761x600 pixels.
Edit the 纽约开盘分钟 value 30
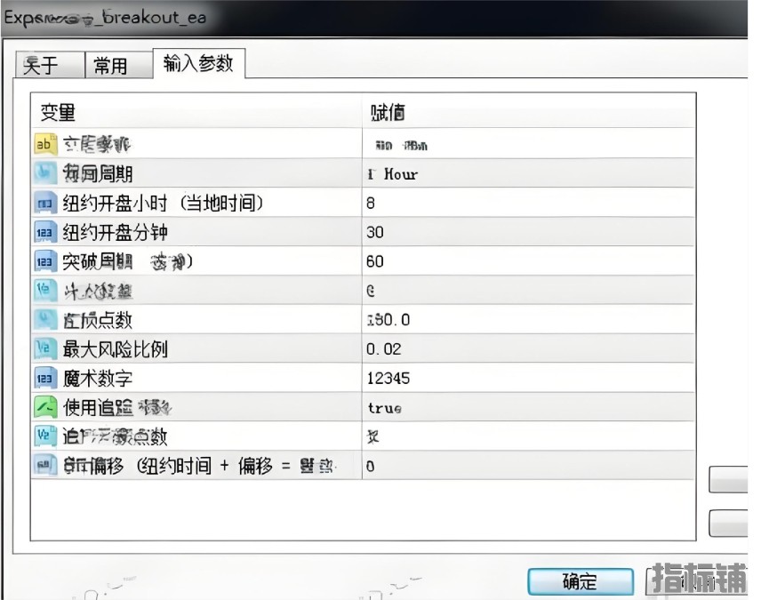tap(527, 233)
